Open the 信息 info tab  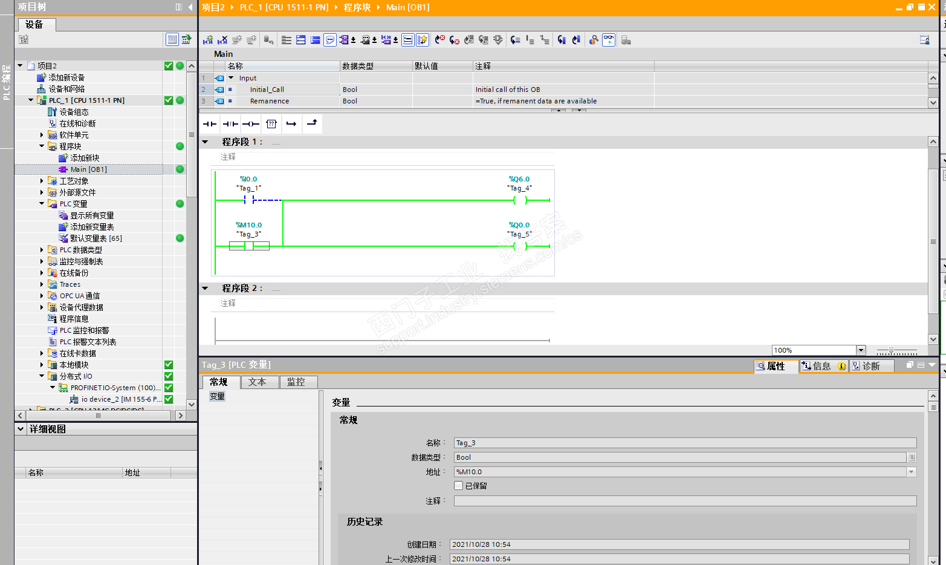(x=823, y=366)
